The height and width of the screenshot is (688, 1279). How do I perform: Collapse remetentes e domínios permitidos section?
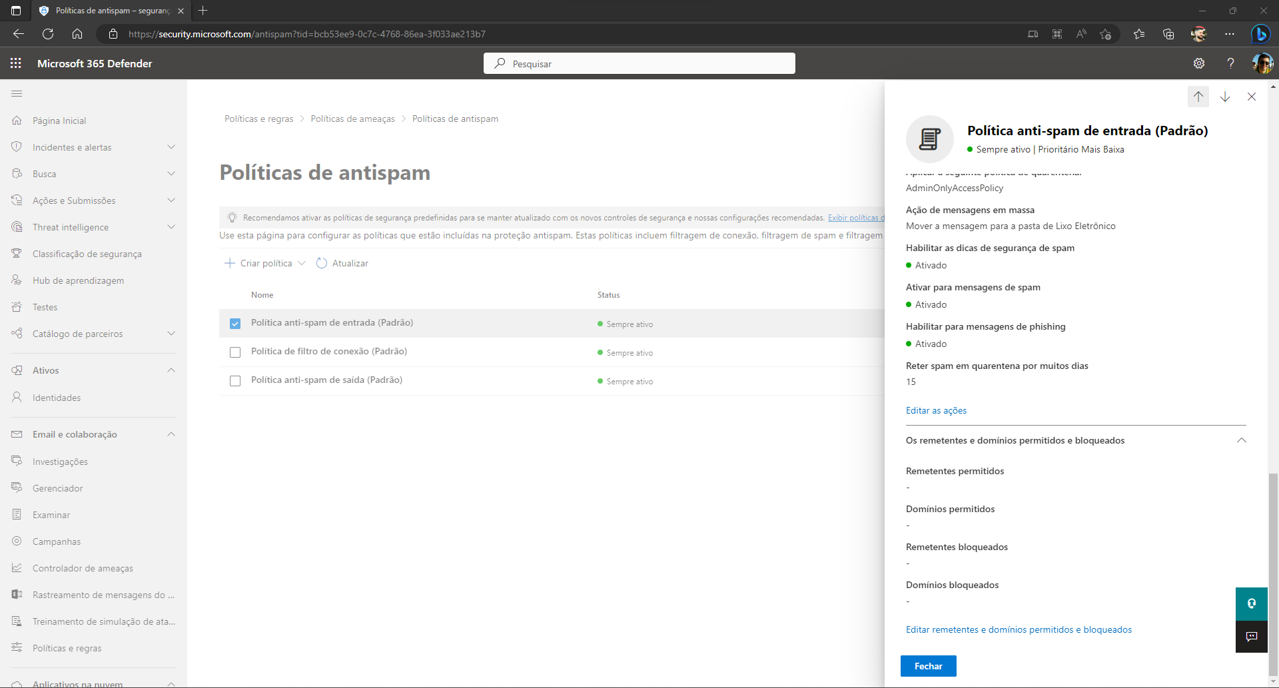1242,440
